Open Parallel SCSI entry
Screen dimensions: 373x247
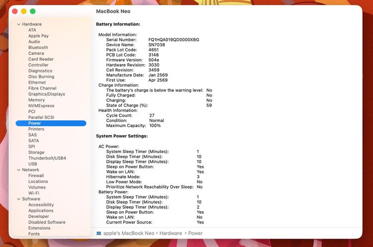point(41,117)
